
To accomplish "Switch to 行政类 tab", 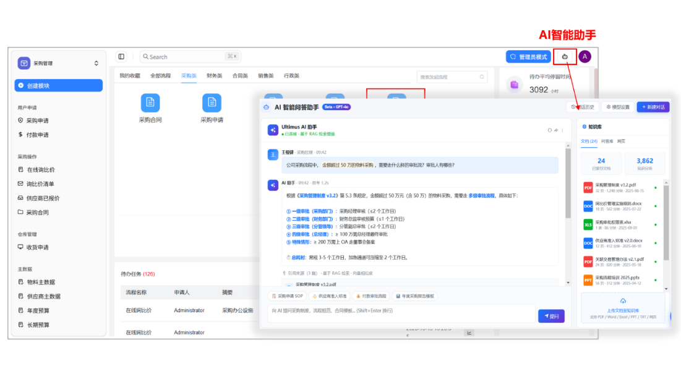I will click(291, 75).
